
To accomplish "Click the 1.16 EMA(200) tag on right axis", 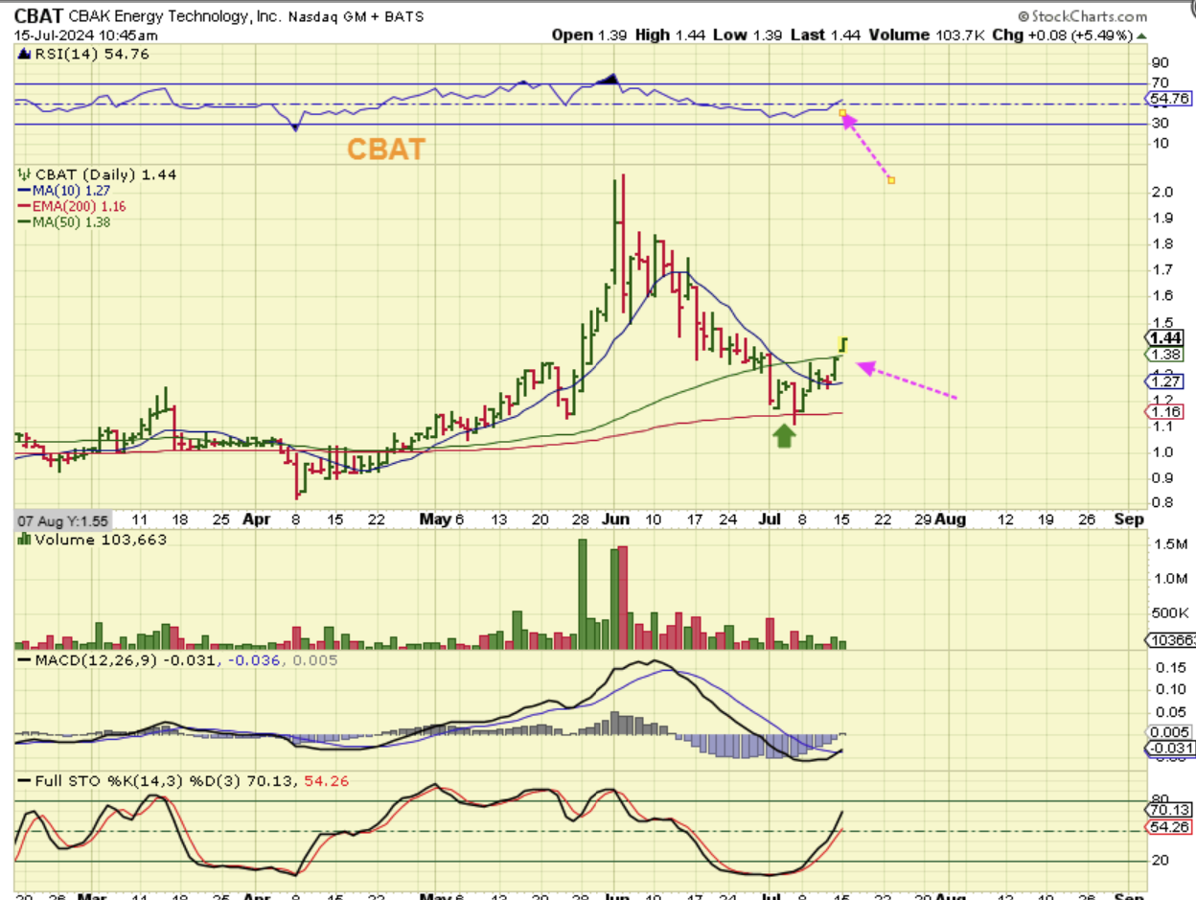I will 1166,411.
